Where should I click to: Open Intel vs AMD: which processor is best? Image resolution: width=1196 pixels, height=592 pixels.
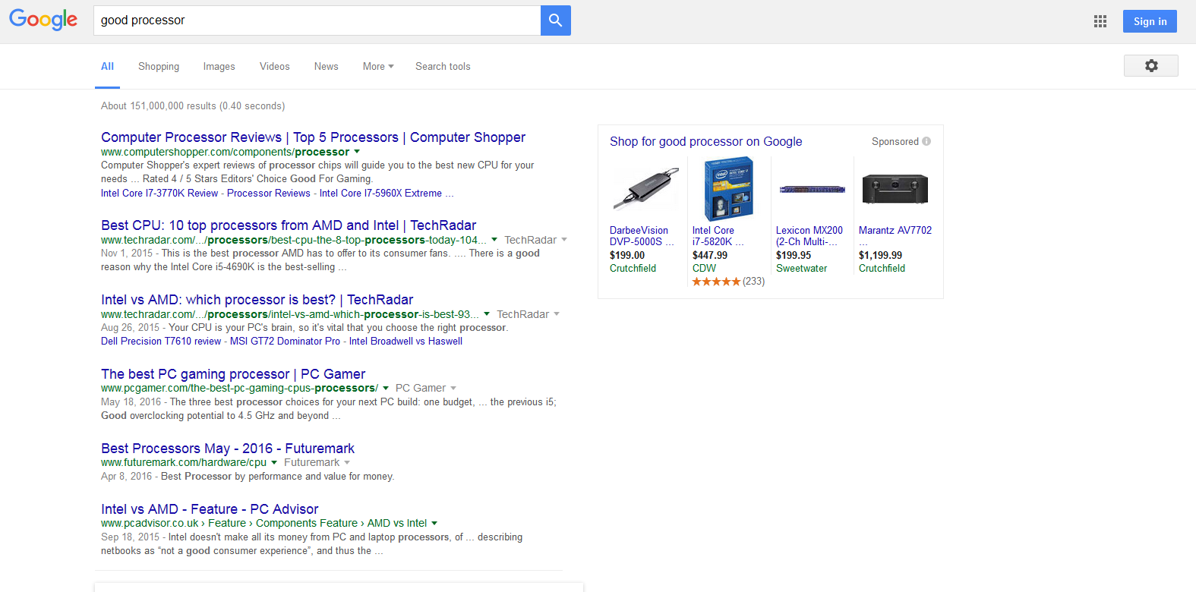pyautogui.click(x=257, y=300)
